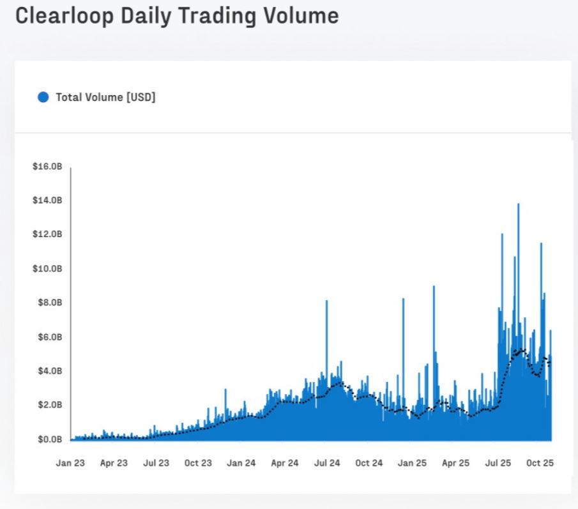Click the $16.0B y-axis label
This screenshot has height=509, width=578.
(x=47, y=167)
